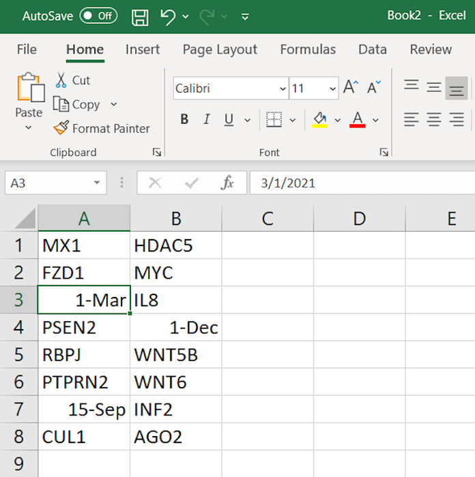The image size is (475, 477).
Task: Click the Undo arrow icon
Action: coord(168,16)
